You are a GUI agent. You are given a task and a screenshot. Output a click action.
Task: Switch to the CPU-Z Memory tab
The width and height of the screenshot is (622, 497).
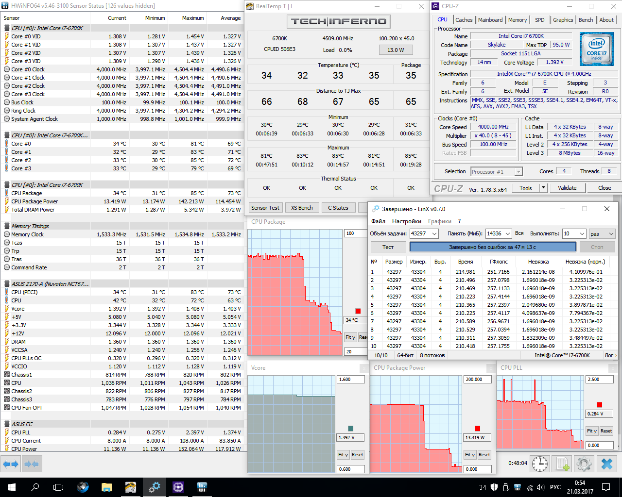pos(518,20)
